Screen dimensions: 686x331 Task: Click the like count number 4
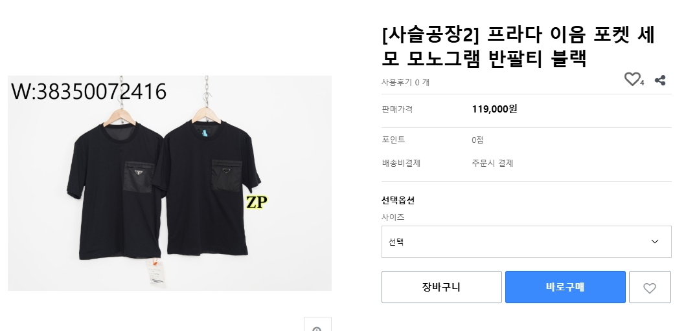coord(642,83)
